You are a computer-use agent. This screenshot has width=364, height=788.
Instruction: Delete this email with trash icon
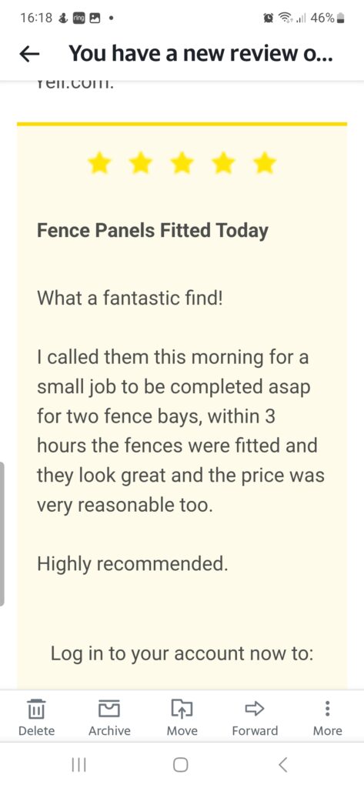coord(36,718)
